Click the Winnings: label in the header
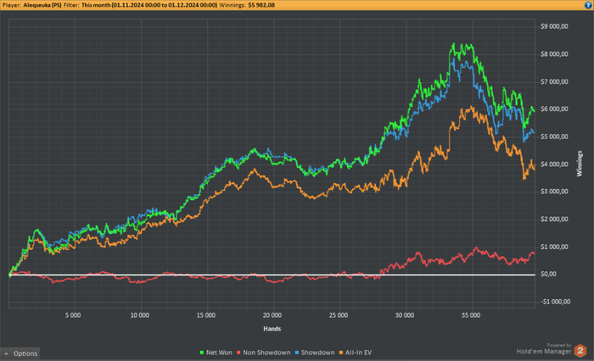The height and width of the screenshot is (361, 594). tap(233, 5)
